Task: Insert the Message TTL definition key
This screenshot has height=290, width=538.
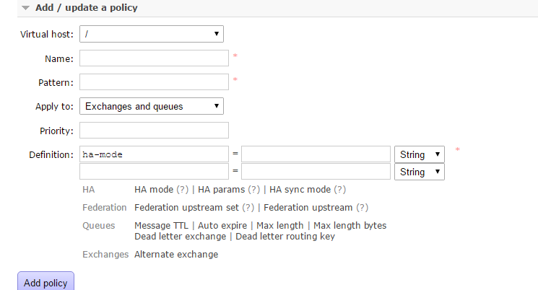Action: 161,226
